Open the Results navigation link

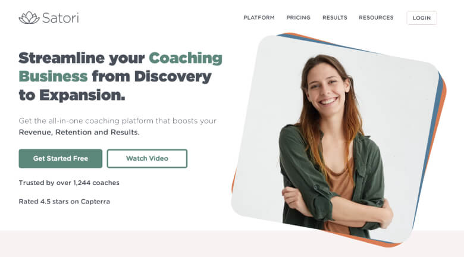[335, 18]
